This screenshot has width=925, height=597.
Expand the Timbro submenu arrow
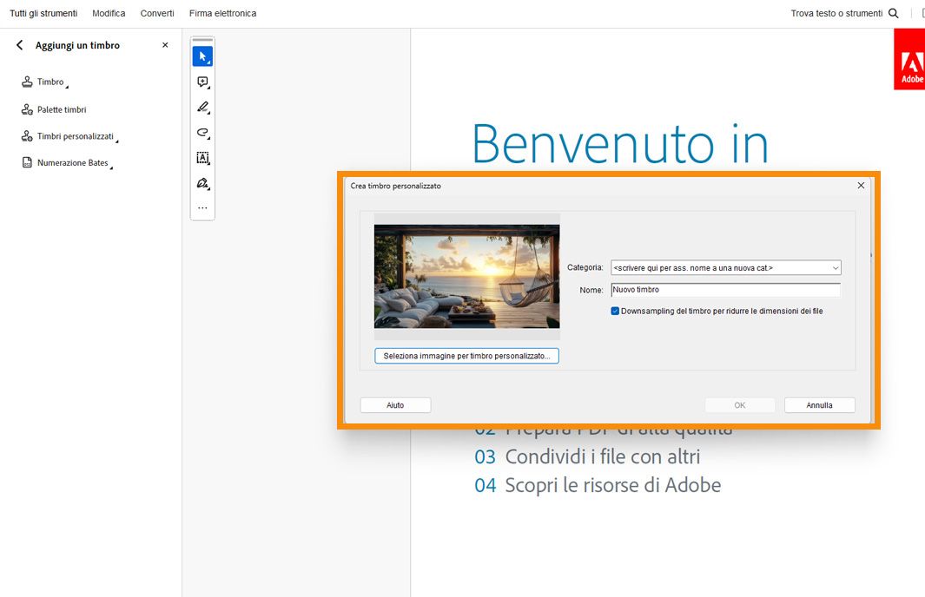click(65, 84)
